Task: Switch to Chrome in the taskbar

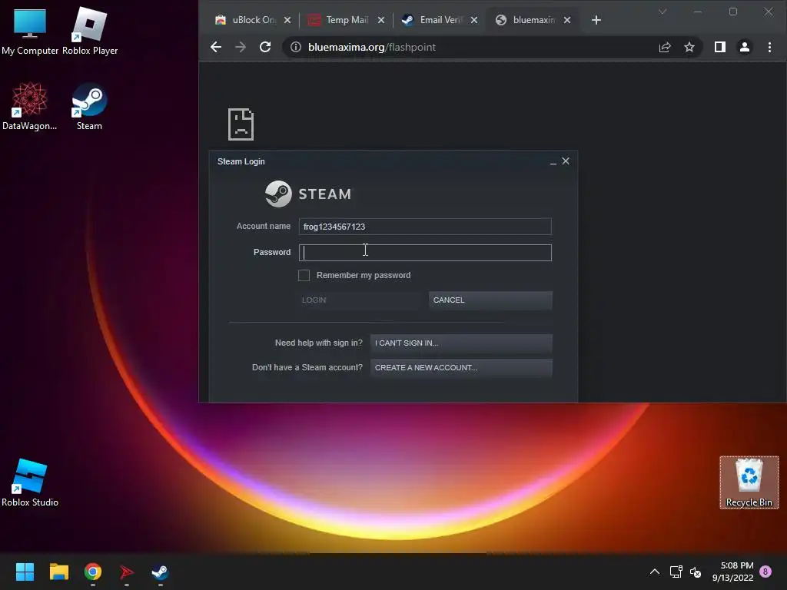Action: pyautogui.click(x=93, y=572)
